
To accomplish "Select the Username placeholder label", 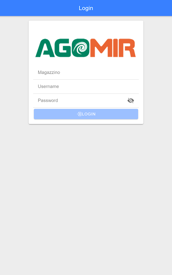I will tap(49, 87).
